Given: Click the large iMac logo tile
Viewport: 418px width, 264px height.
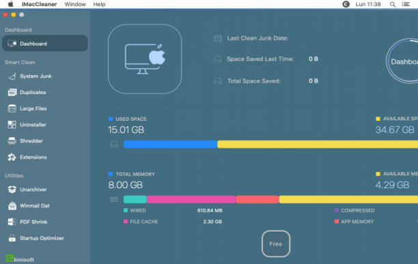Looking at the screenshot, I should 145,59.
